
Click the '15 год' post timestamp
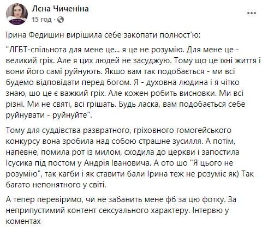[41, 20]
